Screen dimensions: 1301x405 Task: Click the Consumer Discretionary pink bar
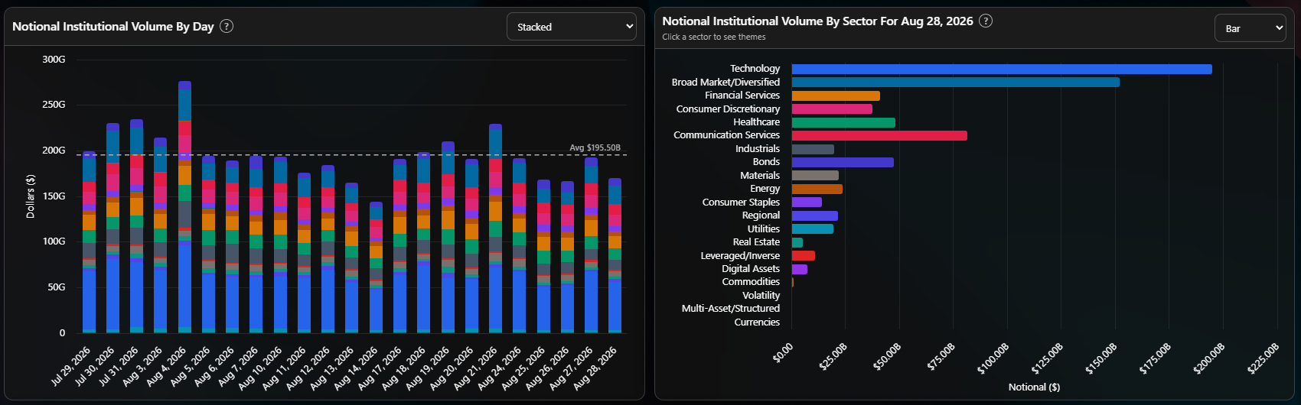click(x=832, y=109)
